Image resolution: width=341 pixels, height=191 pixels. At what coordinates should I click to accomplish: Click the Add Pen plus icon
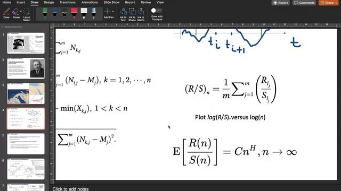[x=107, y=11]
